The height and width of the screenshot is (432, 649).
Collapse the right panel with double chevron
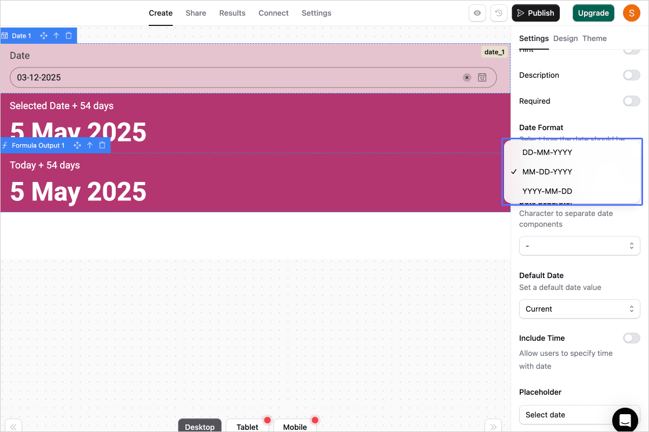point(493,426)
